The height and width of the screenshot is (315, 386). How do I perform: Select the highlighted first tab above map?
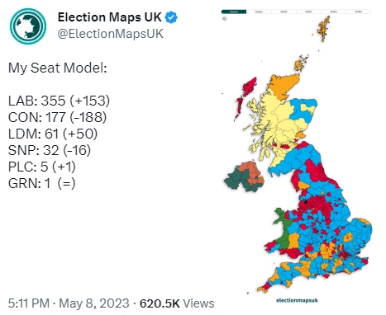pyautogui.click(x=234, y=12)
